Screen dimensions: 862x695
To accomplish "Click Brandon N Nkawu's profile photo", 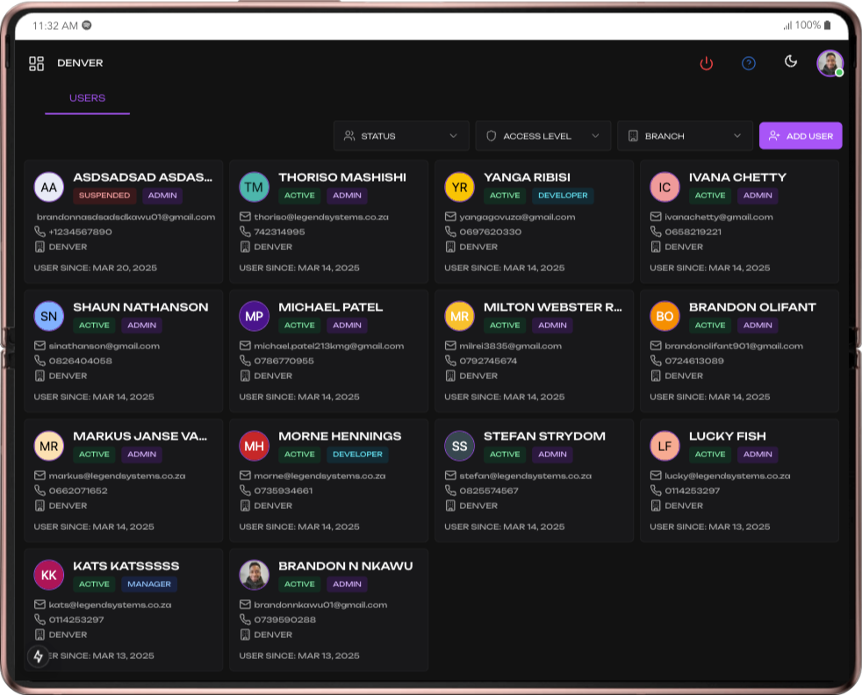I will (x=254, y=575).
